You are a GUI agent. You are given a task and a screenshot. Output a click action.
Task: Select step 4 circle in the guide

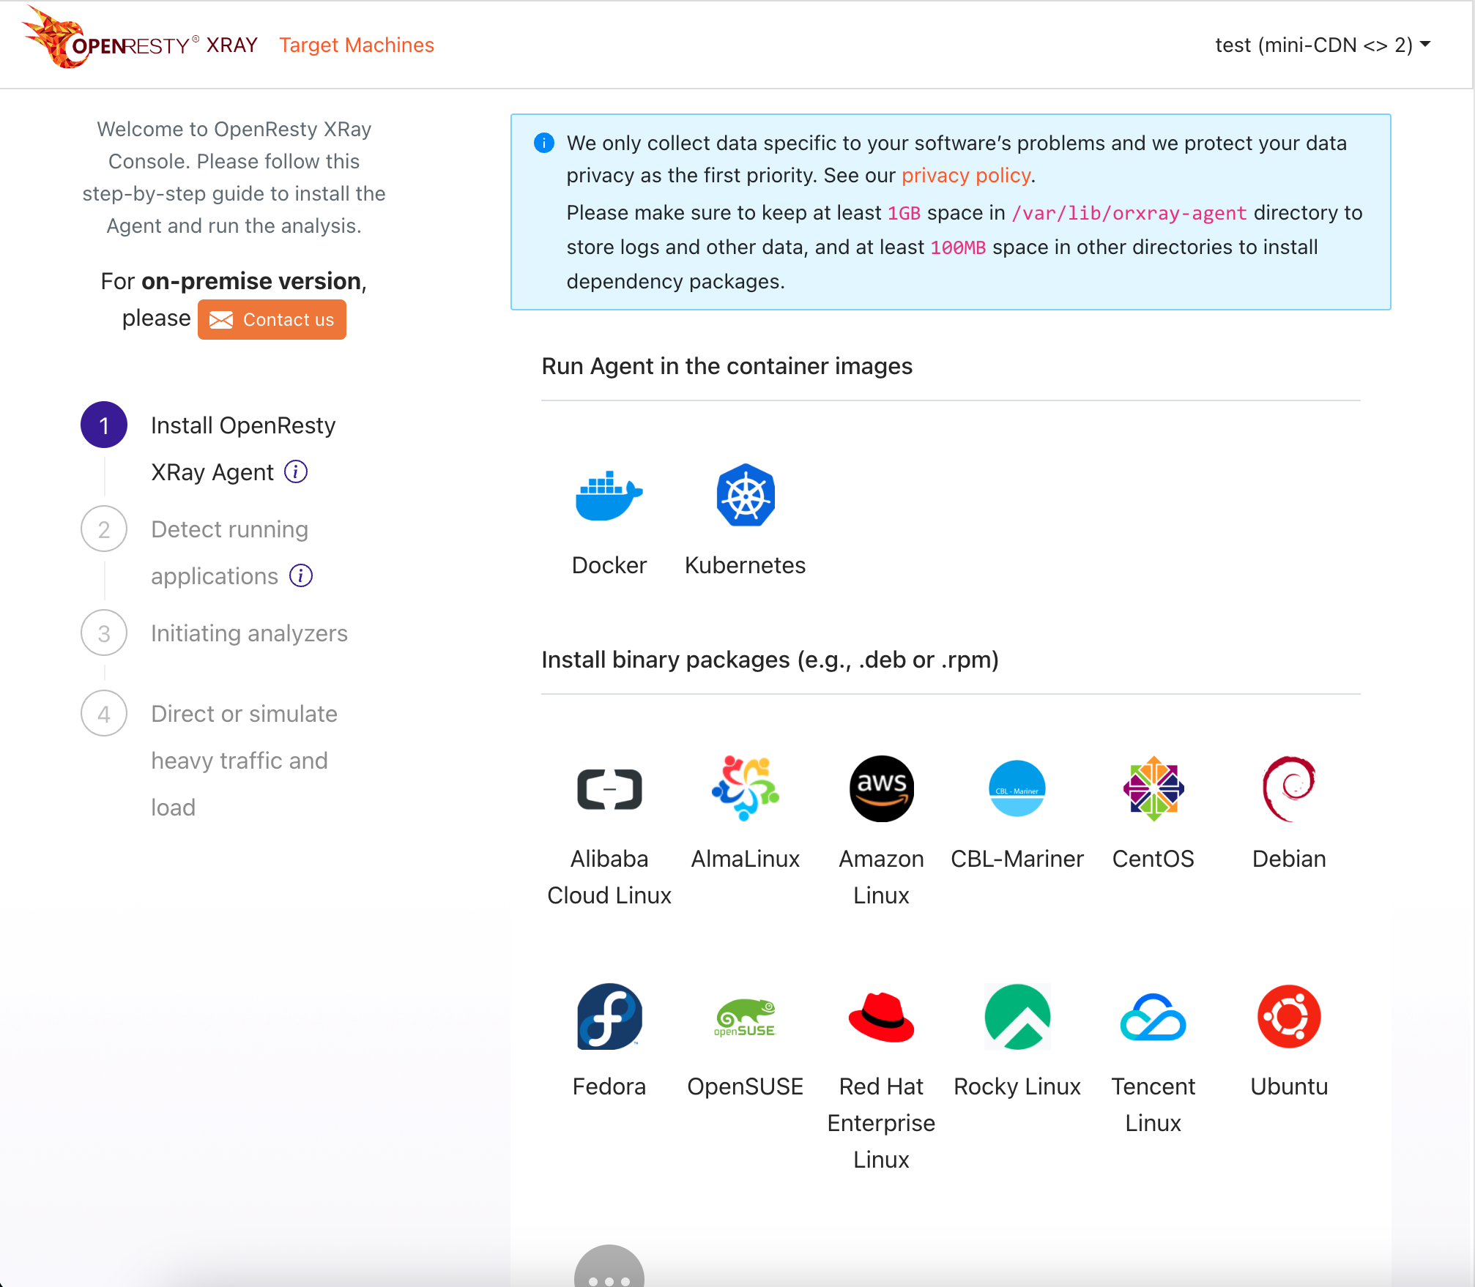click(x=104, y=714)
